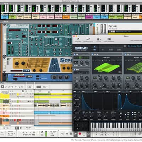Click the Sample picker eyedropper icon in Serum window
Screen dimensions: 142x142
78,39
